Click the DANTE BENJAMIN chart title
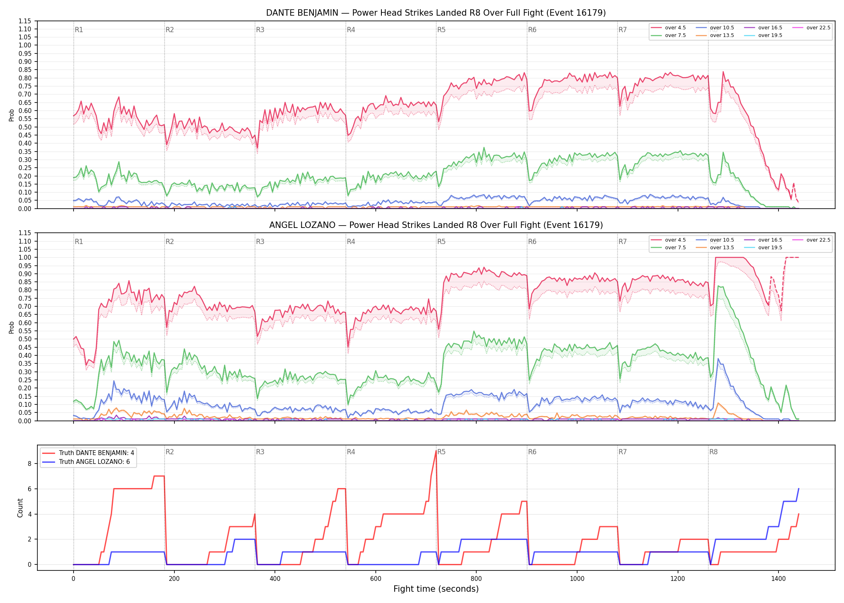Image resolution: width=844 pixels, height=603 pixels. (436, 13)
